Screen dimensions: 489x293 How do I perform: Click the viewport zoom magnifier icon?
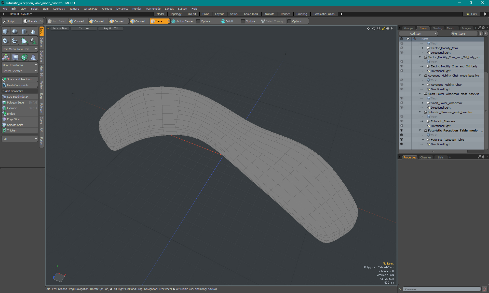pyautogui.click(x=379, y=28)
